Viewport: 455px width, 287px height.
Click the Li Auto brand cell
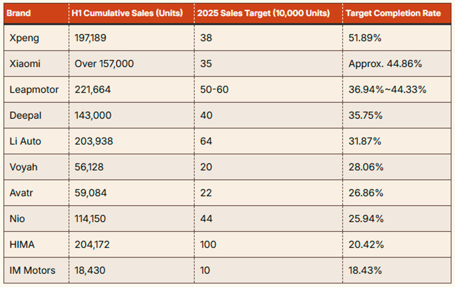(25, 141)
